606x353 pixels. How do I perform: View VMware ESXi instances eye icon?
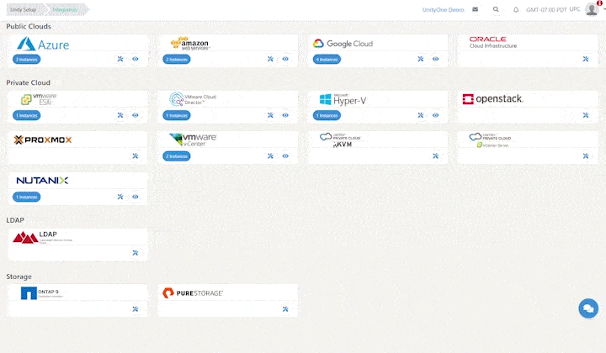pyautogui.click(x=136, y=115)
